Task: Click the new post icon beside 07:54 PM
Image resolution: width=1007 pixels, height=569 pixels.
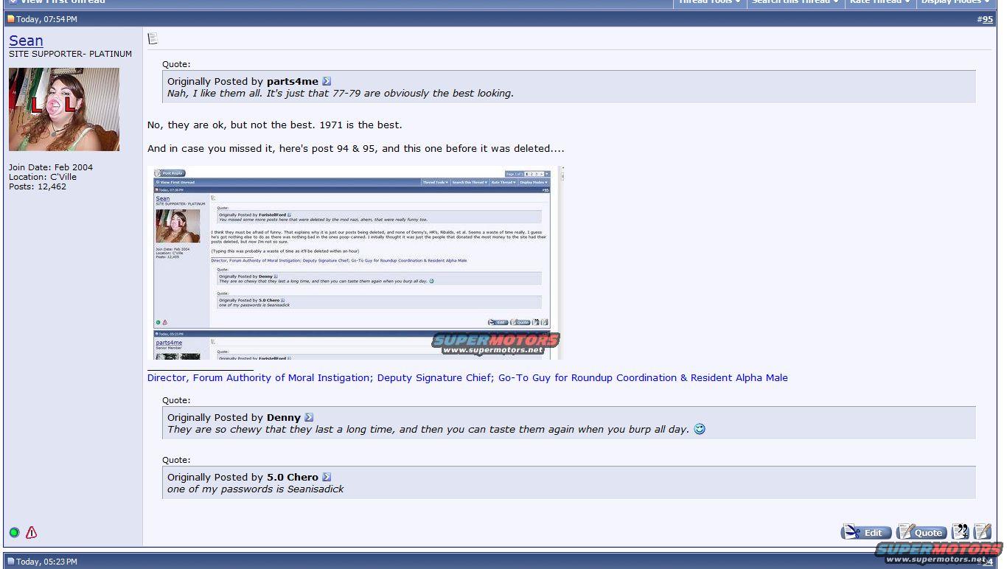Action: (10, 19)
